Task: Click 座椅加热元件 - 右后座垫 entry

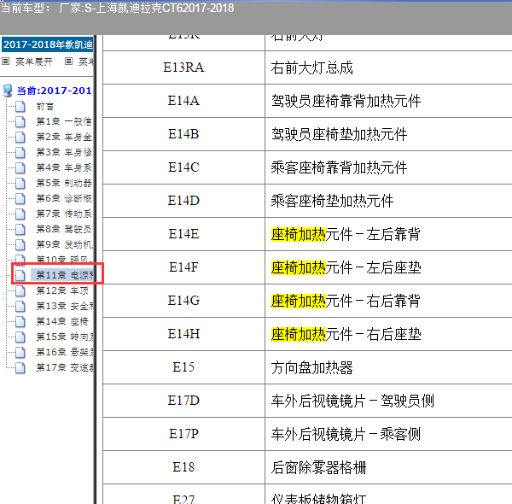Action: [x=346, y=334]
